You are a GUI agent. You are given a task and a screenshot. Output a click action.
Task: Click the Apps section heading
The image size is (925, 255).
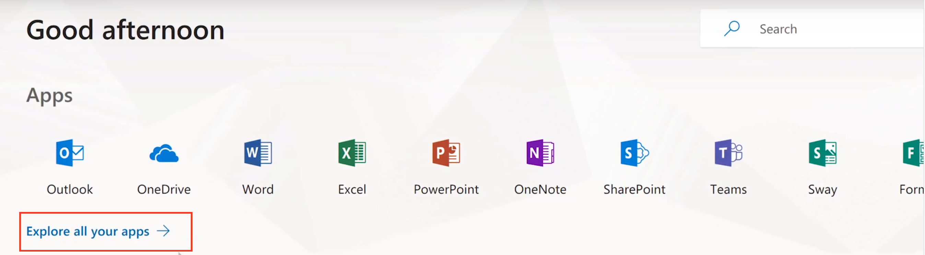pyautogui.click(x=49, y=96)
